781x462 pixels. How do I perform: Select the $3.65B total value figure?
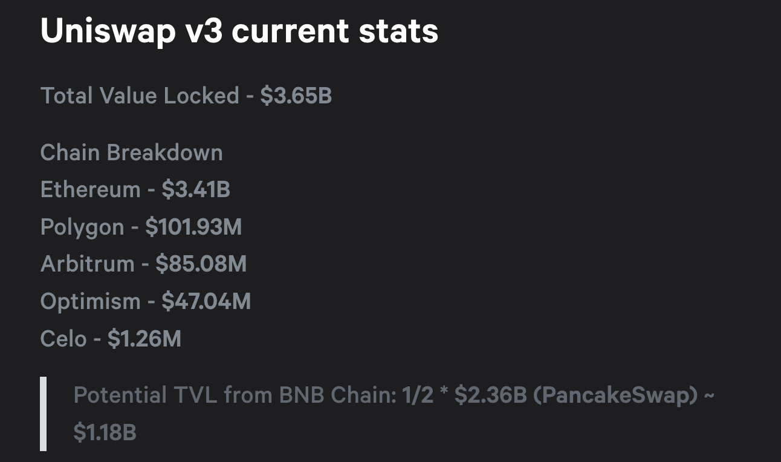(x=296, y=96)
